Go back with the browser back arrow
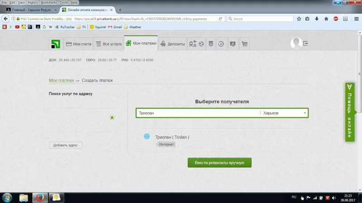 (6, 18)
